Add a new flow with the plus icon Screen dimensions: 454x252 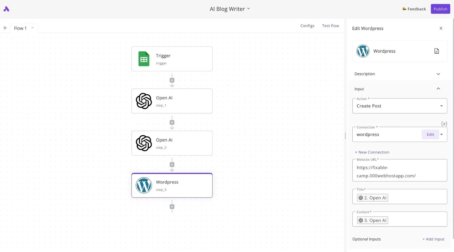pyautogui.click(x=5, y=28)
